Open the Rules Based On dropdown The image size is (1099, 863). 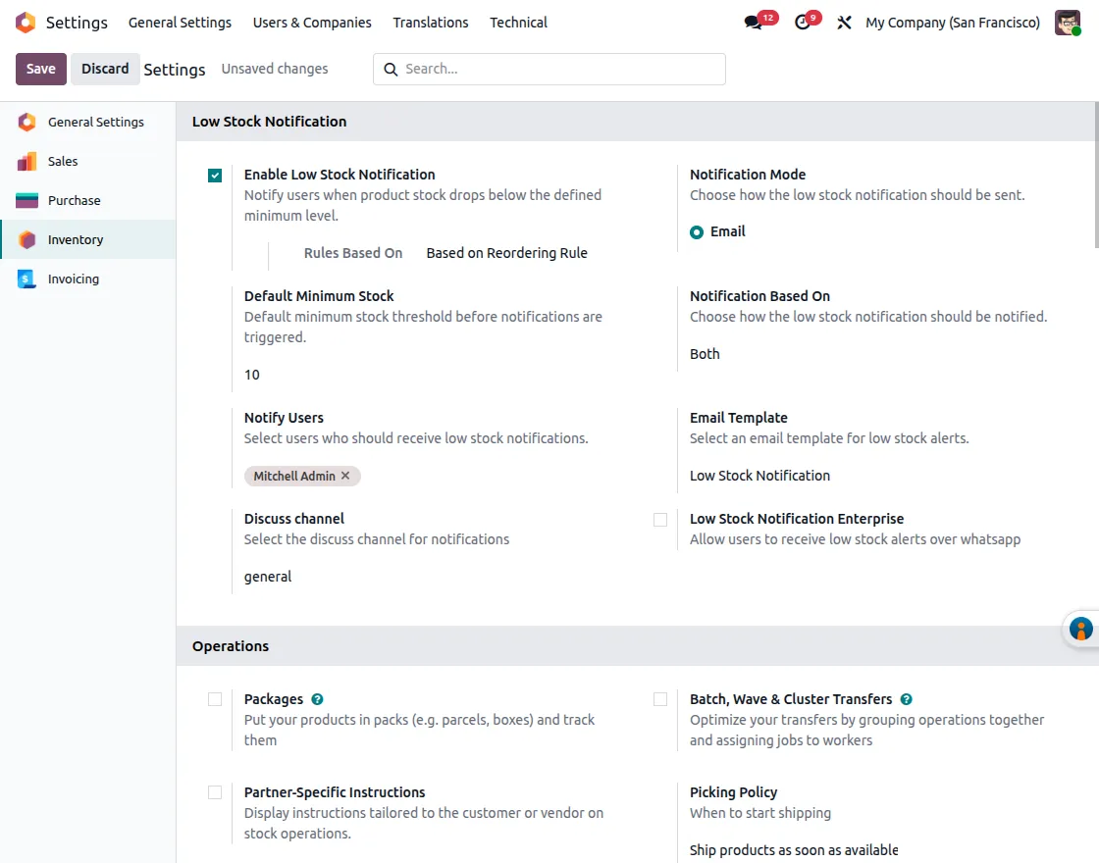(x=506, y=253)
